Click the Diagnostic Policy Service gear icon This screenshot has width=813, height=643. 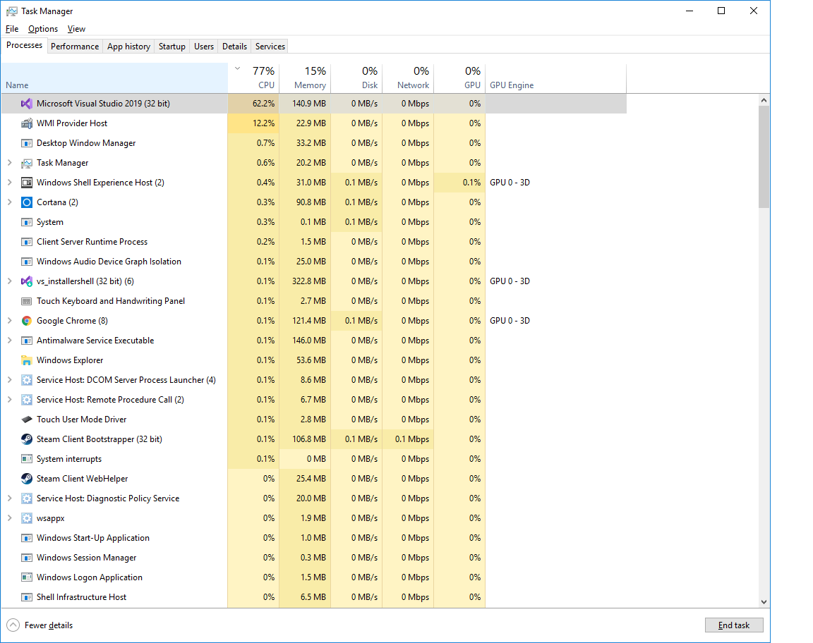pyautogui.click(x=26, y=498)
